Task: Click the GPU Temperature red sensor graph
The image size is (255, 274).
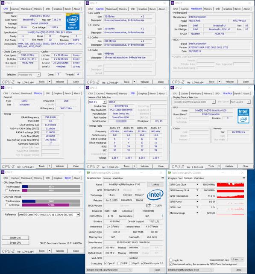Action: click(x=230, y=196)
